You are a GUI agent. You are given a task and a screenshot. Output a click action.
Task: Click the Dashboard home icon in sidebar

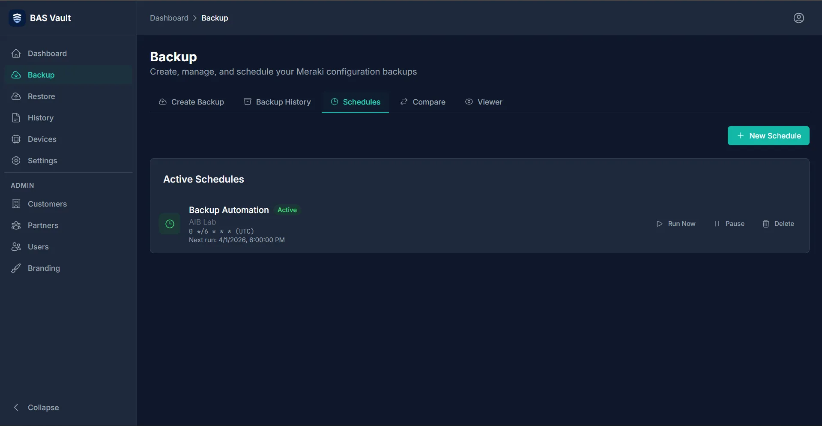(x=16, y=54)
